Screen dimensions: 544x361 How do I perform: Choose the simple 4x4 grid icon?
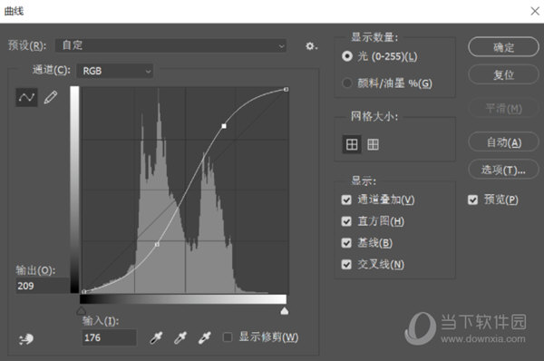coord(352,144)
